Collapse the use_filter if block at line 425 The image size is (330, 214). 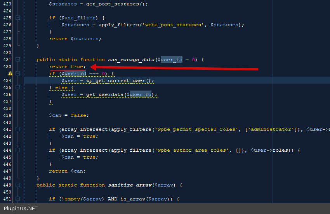(x=17, y=18)
